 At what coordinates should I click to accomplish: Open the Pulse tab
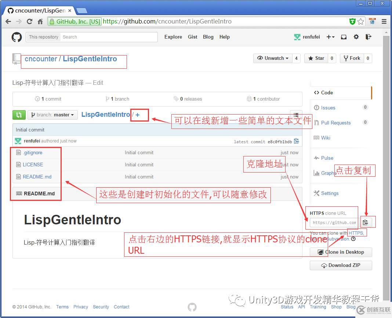[327, 158]
